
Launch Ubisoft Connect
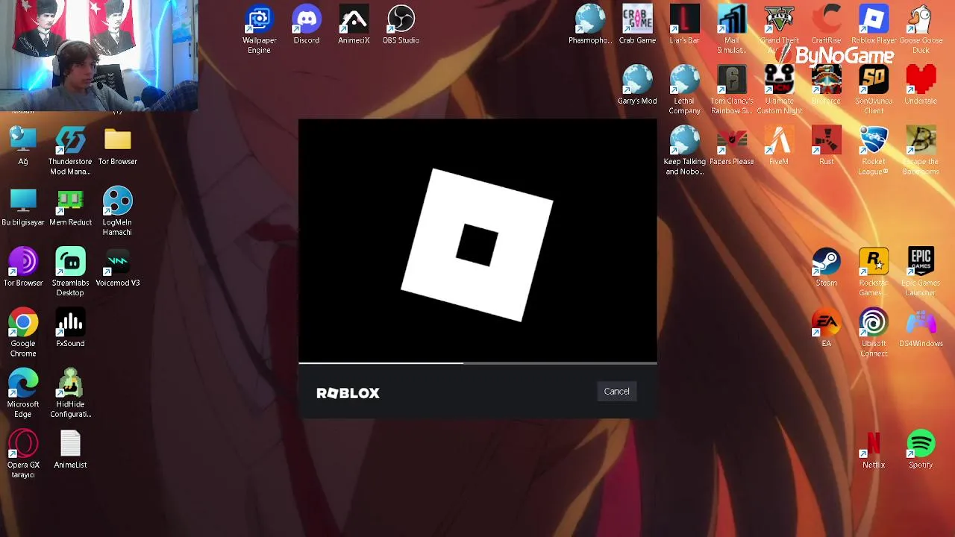pyautogui.click(x=874, y=333)
